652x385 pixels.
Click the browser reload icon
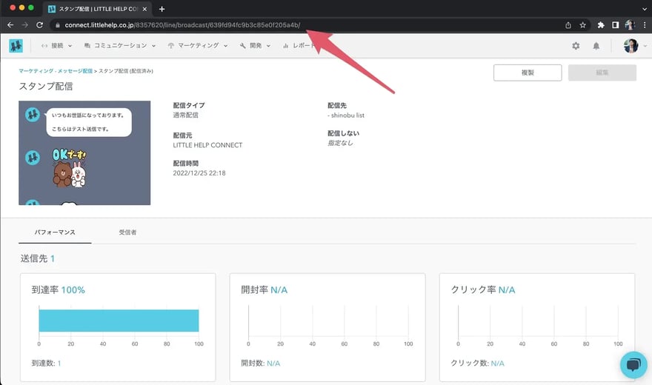[39, 24]
